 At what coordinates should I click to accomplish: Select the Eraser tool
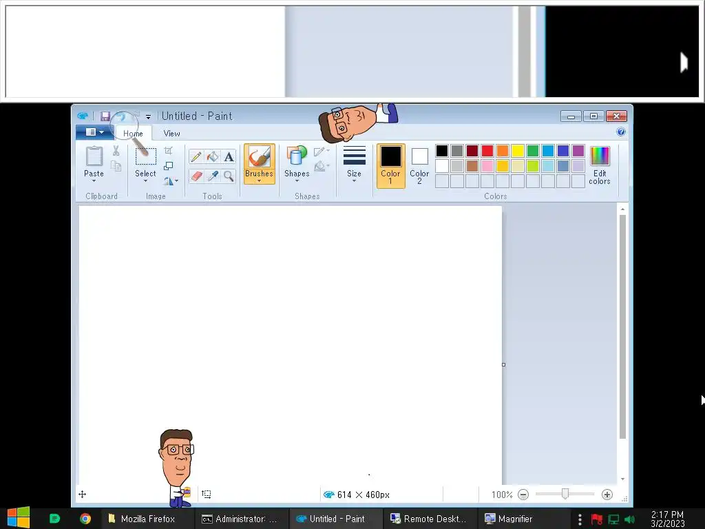[196, 176]
